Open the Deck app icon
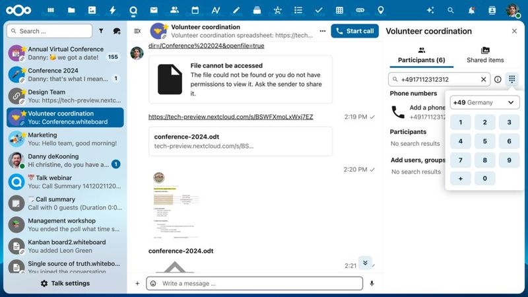528x297 pixels. (x=257, y=11)
